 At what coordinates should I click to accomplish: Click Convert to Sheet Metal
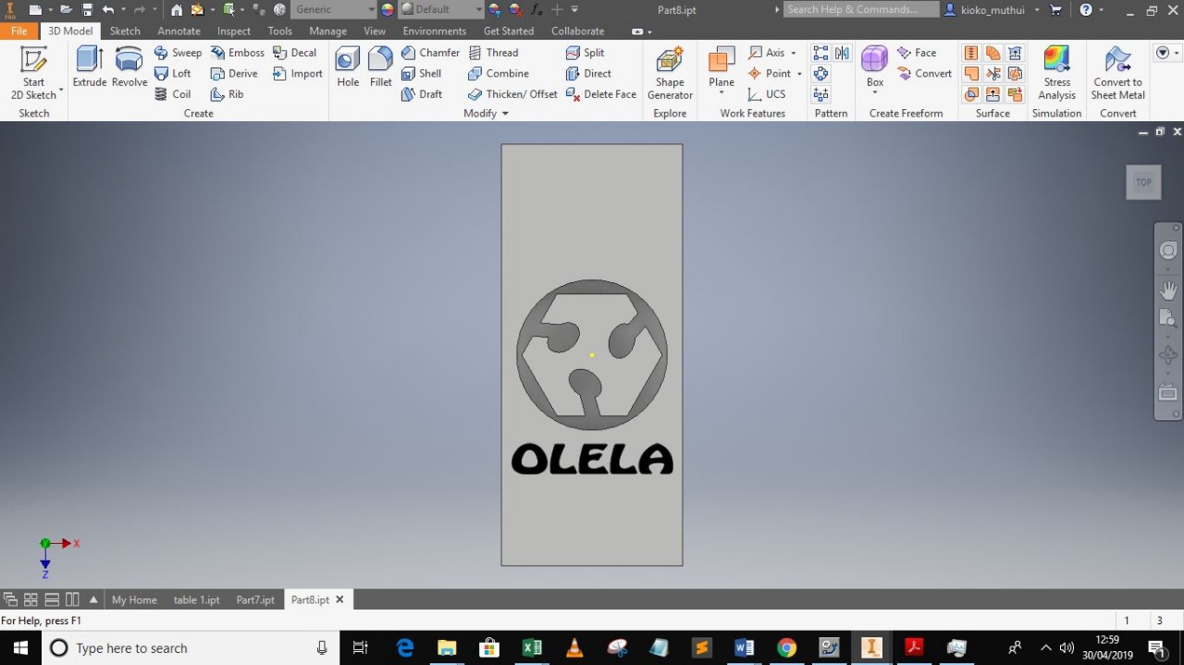click(1117, 72)
